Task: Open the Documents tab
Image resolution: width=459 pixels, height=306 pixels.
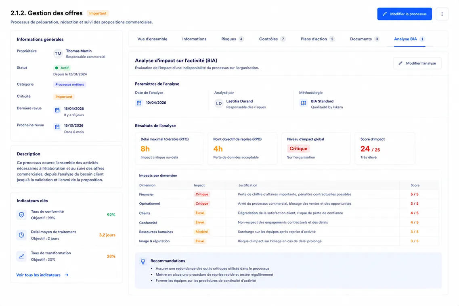Action: point(365,39)
